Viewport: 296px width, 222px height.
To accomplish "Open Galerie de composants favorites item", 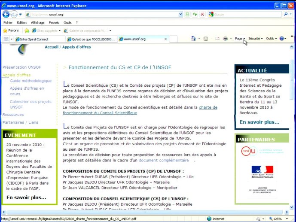I will (87, 30).
